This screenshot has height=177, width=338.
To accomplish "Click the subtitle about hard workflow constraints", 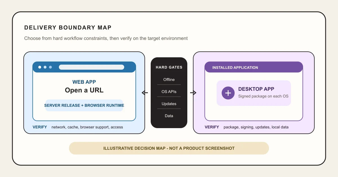I will click(106, 38).
